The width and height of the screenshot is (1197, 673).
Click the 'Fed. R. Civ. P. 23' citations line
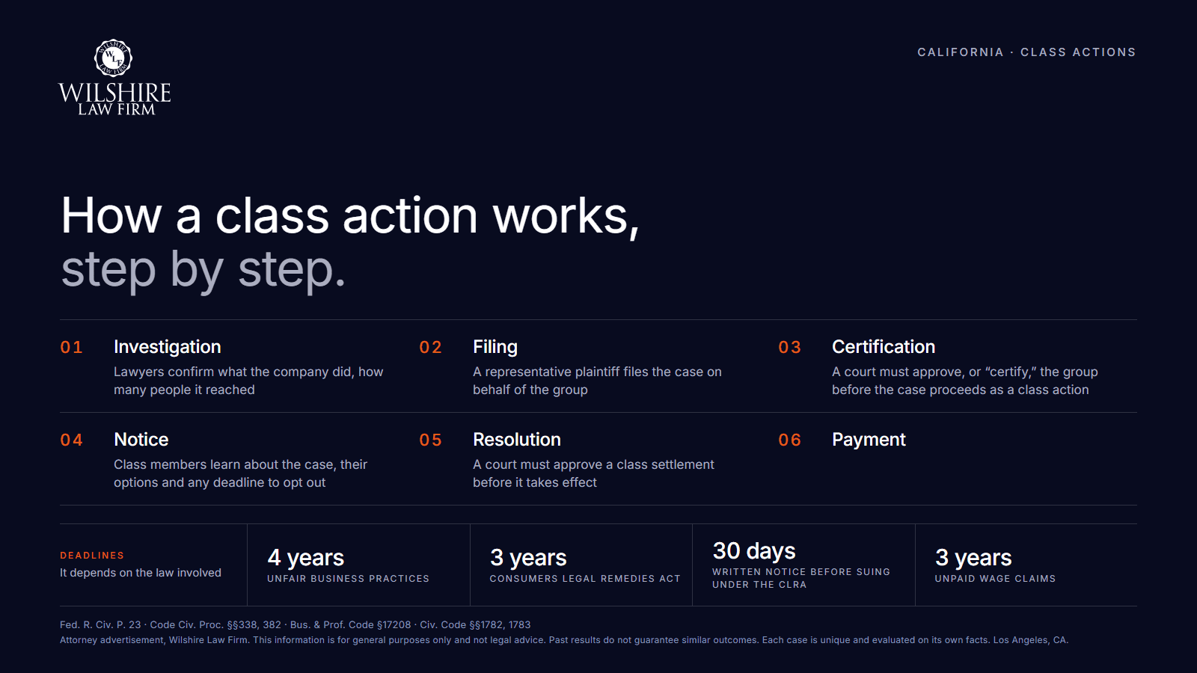pos(296,625)
